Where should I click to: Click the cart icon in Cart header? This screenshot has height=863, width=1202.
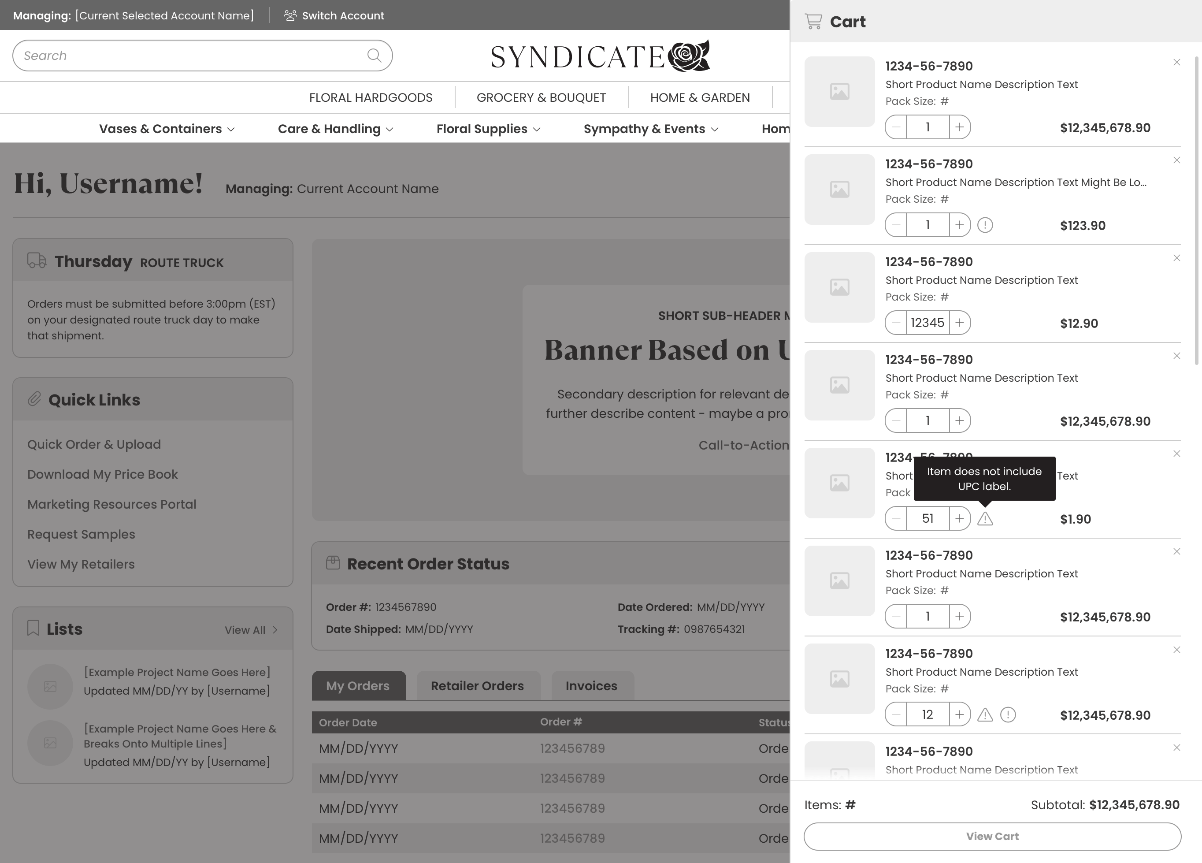813,21
